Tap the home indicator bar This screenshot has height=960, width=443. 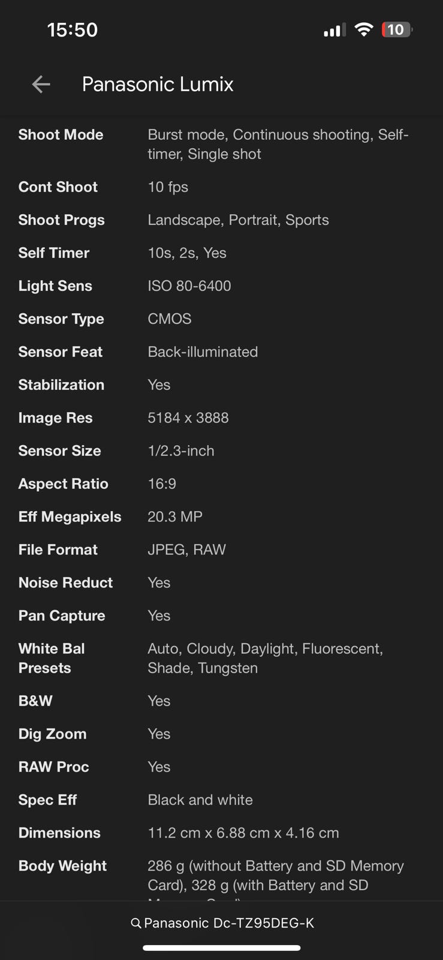click(x=222, y=948)
